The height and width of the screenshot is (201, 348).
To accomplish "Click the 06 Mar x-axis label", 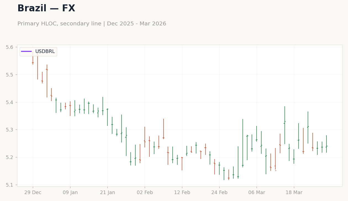I will click(x=257, y=193).
